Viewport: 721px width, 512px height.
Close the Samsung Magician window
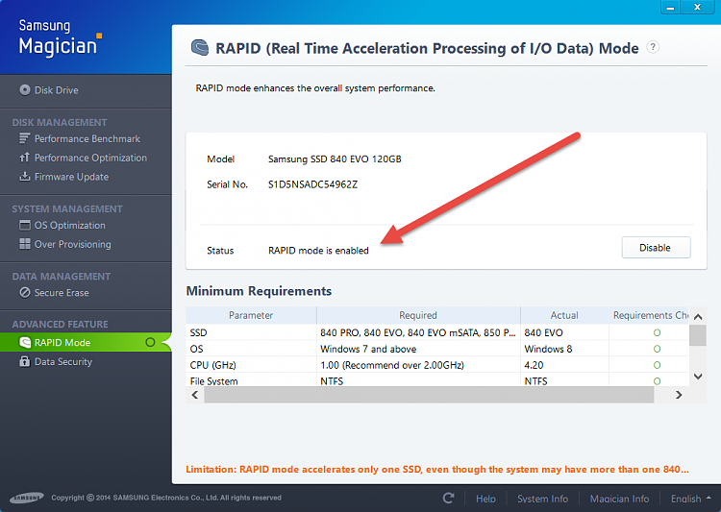pos(697,7)
